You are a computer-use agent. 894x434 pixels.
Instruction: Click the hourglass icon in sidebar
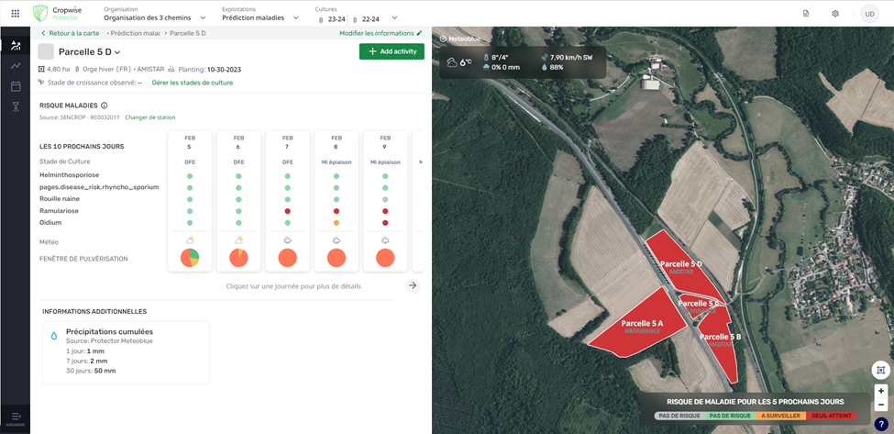click(x=16, y=106)
